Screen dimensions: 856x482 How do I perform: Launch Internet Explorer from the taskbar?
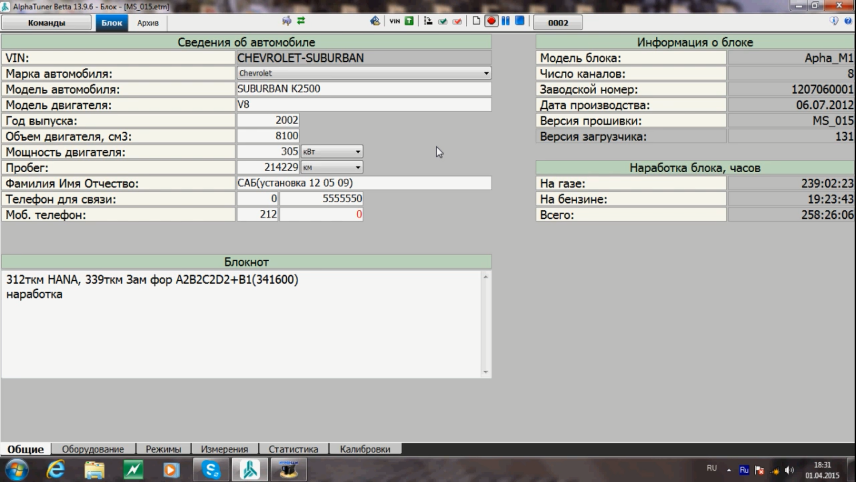point(56,470)
